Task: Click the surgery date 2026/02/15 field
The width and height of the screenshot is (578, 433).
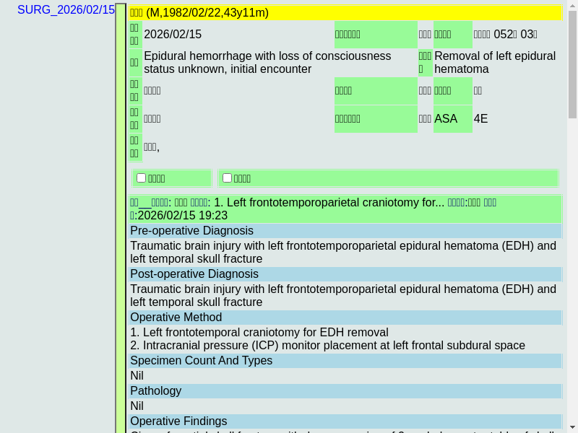Action: point(173,35)
